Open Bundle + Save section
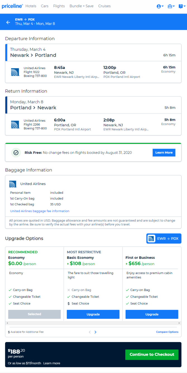Viewport: 187px width, 373px height. click(x=81, y=6)
